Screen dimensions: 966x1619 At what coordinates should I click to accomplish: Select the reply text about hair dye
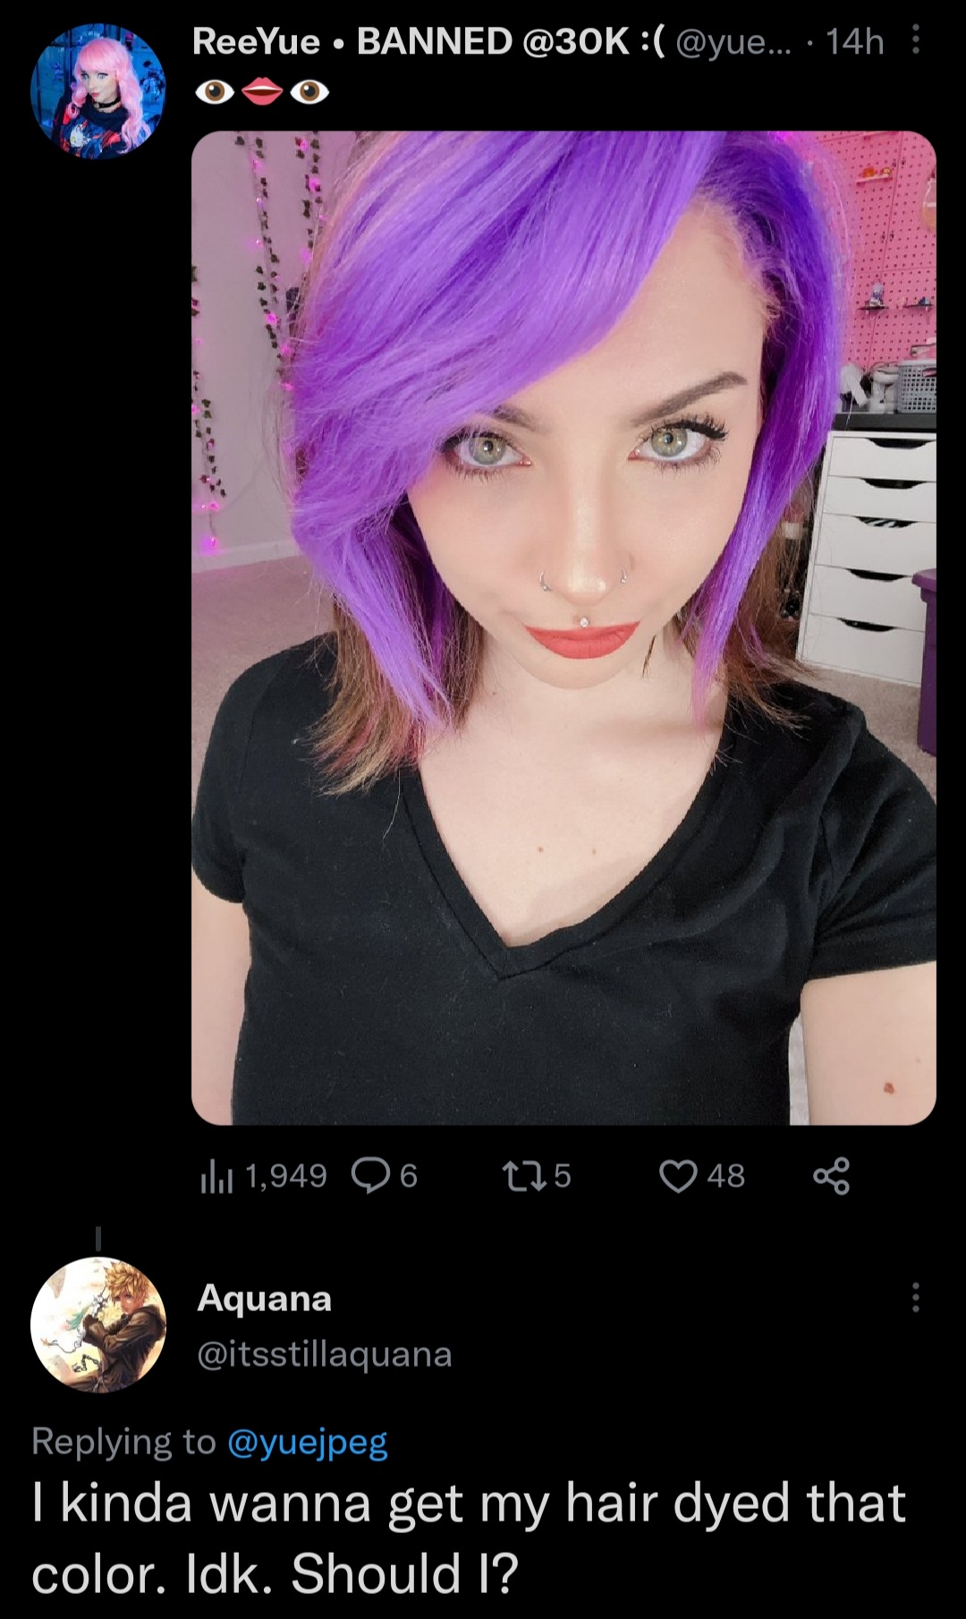click(469, 1538)
